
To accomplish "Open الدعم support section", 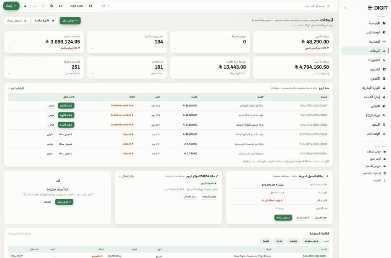I will (365, 125).
